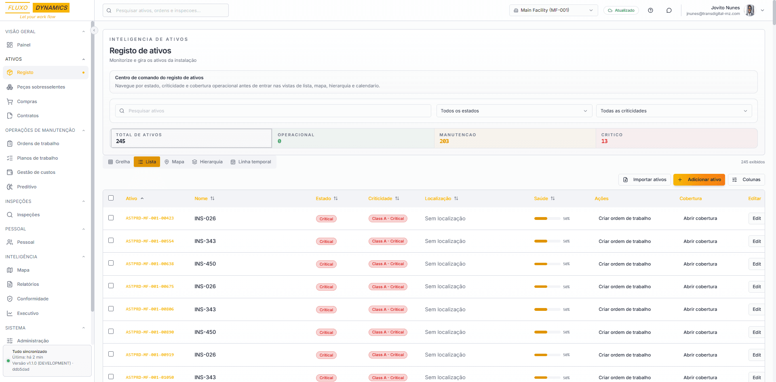Open the Linha temporal view
776x382 pixels.
pos(251,162)
